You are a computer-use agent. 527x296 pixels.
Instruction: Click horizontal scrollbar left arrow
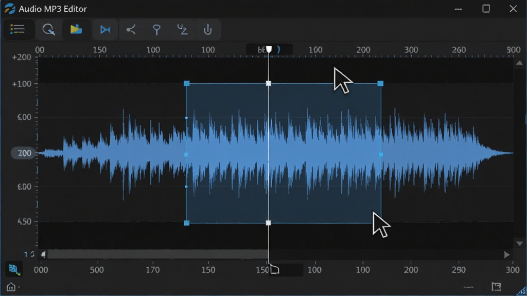pyautogui.click(x=43, y=255)
